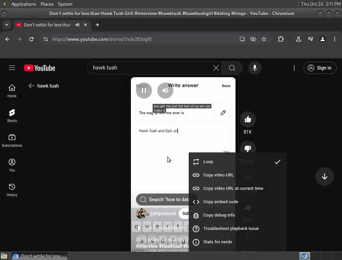Open the Places menu
This screenshot has height=260, width=342.
point(47,4)
